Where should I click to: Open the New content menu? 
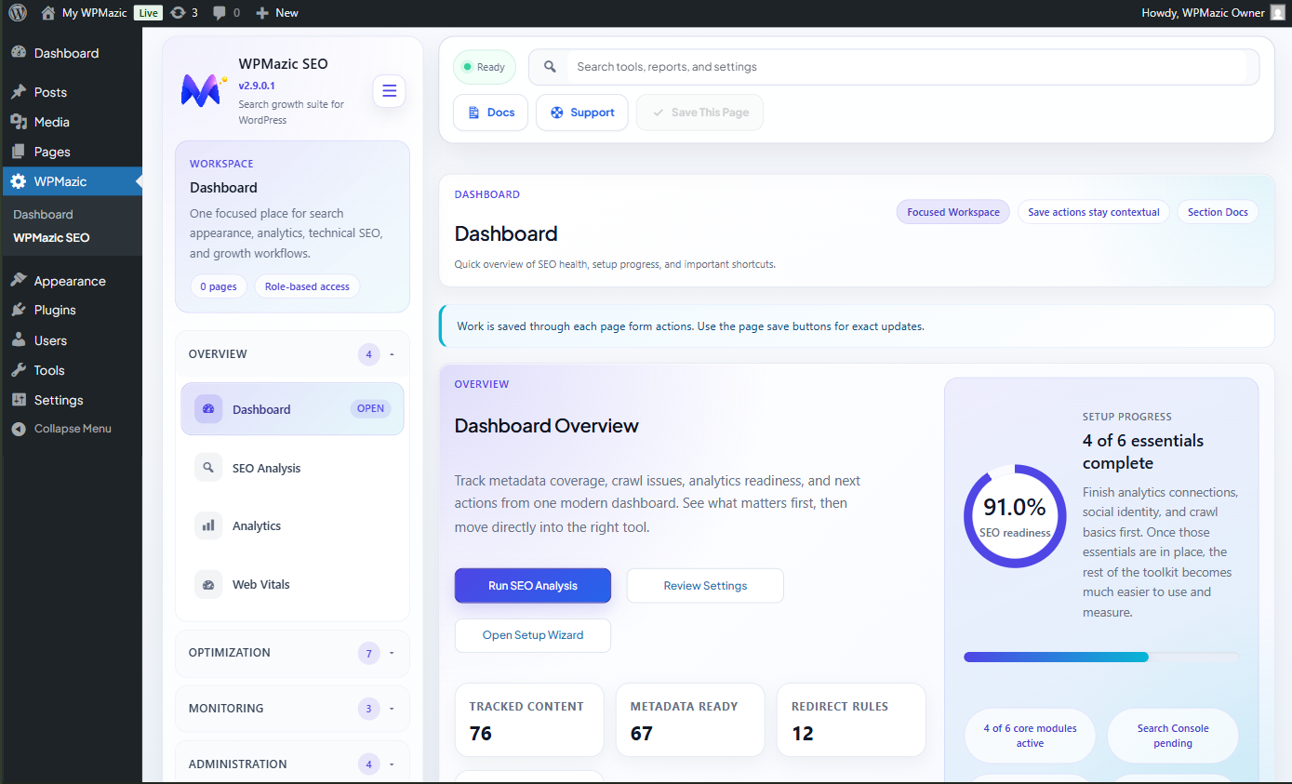click(x=277, y=13)
